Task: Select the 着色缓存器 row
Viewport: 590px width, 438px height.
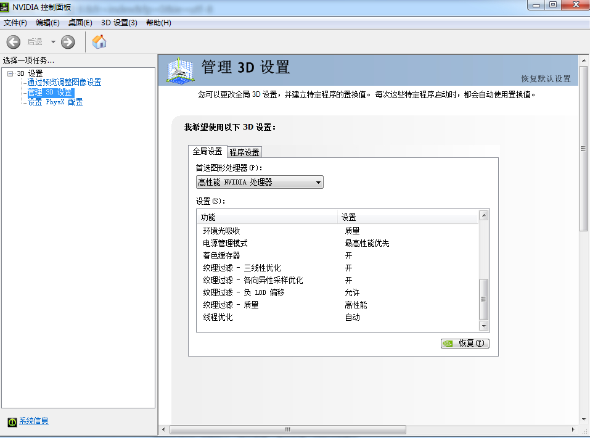Action: click(x=337, y=256)
